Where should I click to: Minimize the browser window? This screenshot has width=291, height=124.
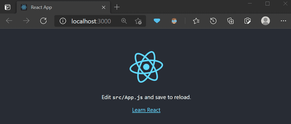point(250,3)
